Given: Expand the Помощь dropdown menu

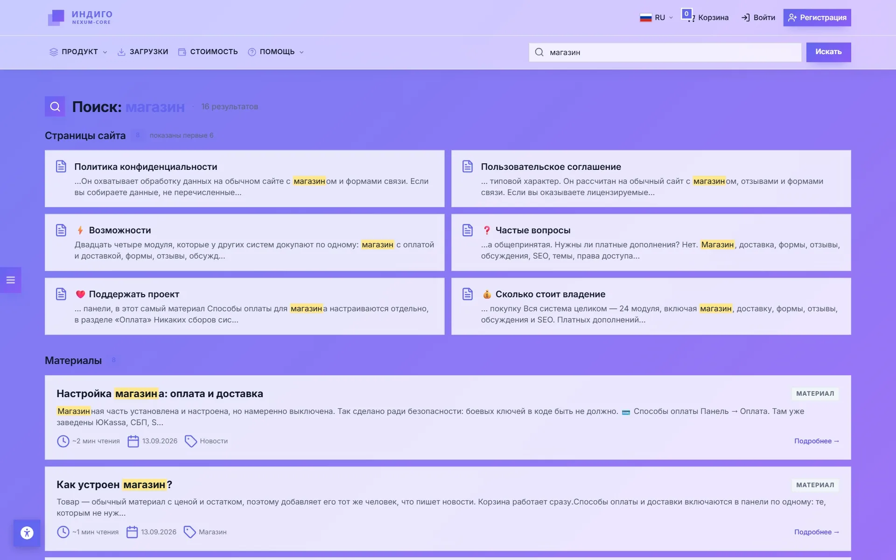Looking at the screenshot, I should [276, 52].
